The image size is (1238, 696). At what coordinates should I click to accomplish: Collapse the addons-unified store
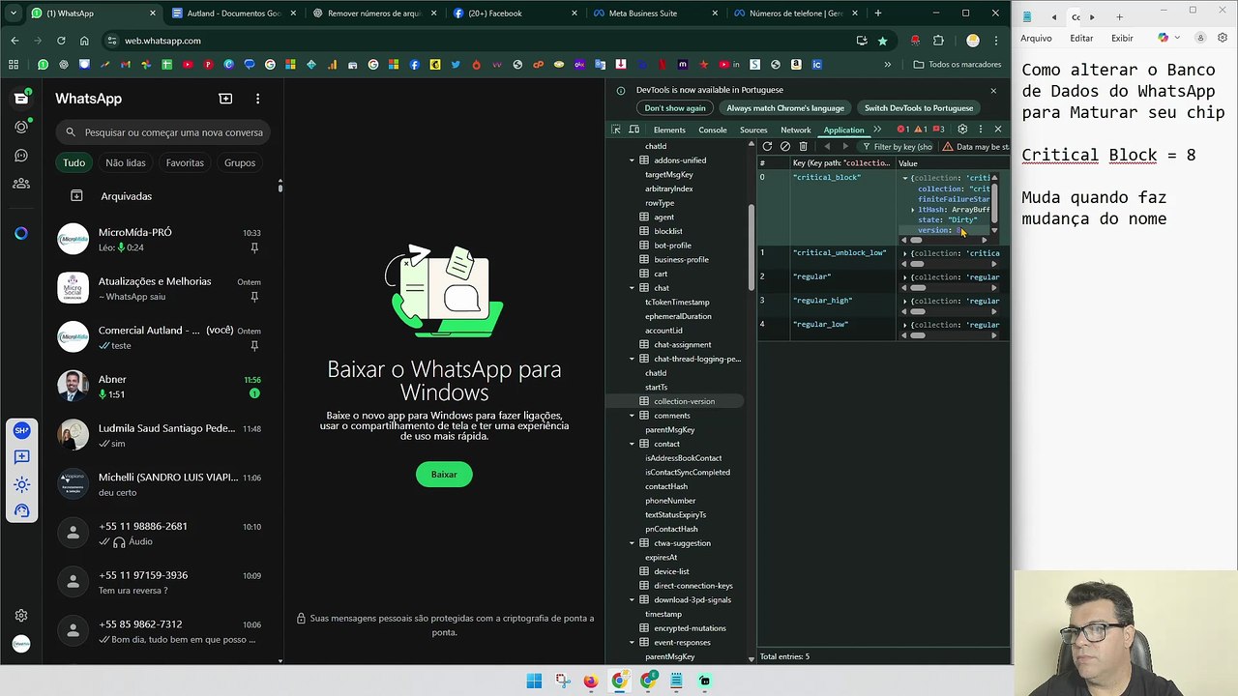tap(632, 160)
